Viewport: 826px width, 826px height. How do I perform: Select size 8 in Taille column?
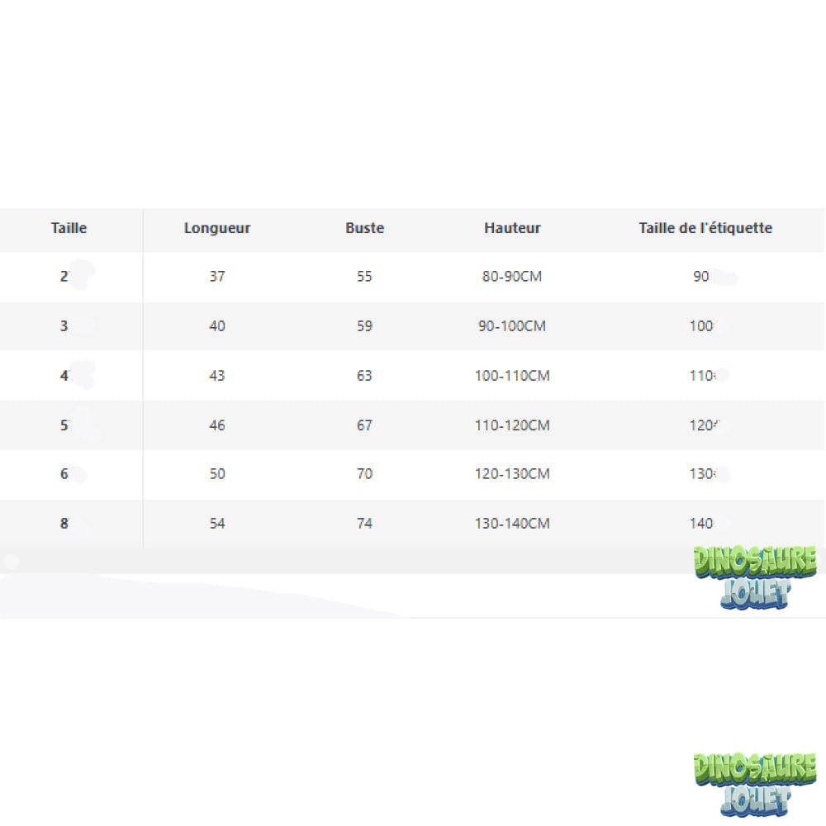click(64, 524)
